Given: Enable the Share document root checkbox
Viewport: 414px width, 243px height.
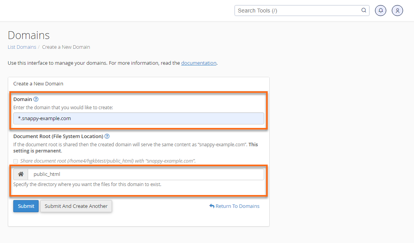Looking at the screenshot, I should 16,161.
